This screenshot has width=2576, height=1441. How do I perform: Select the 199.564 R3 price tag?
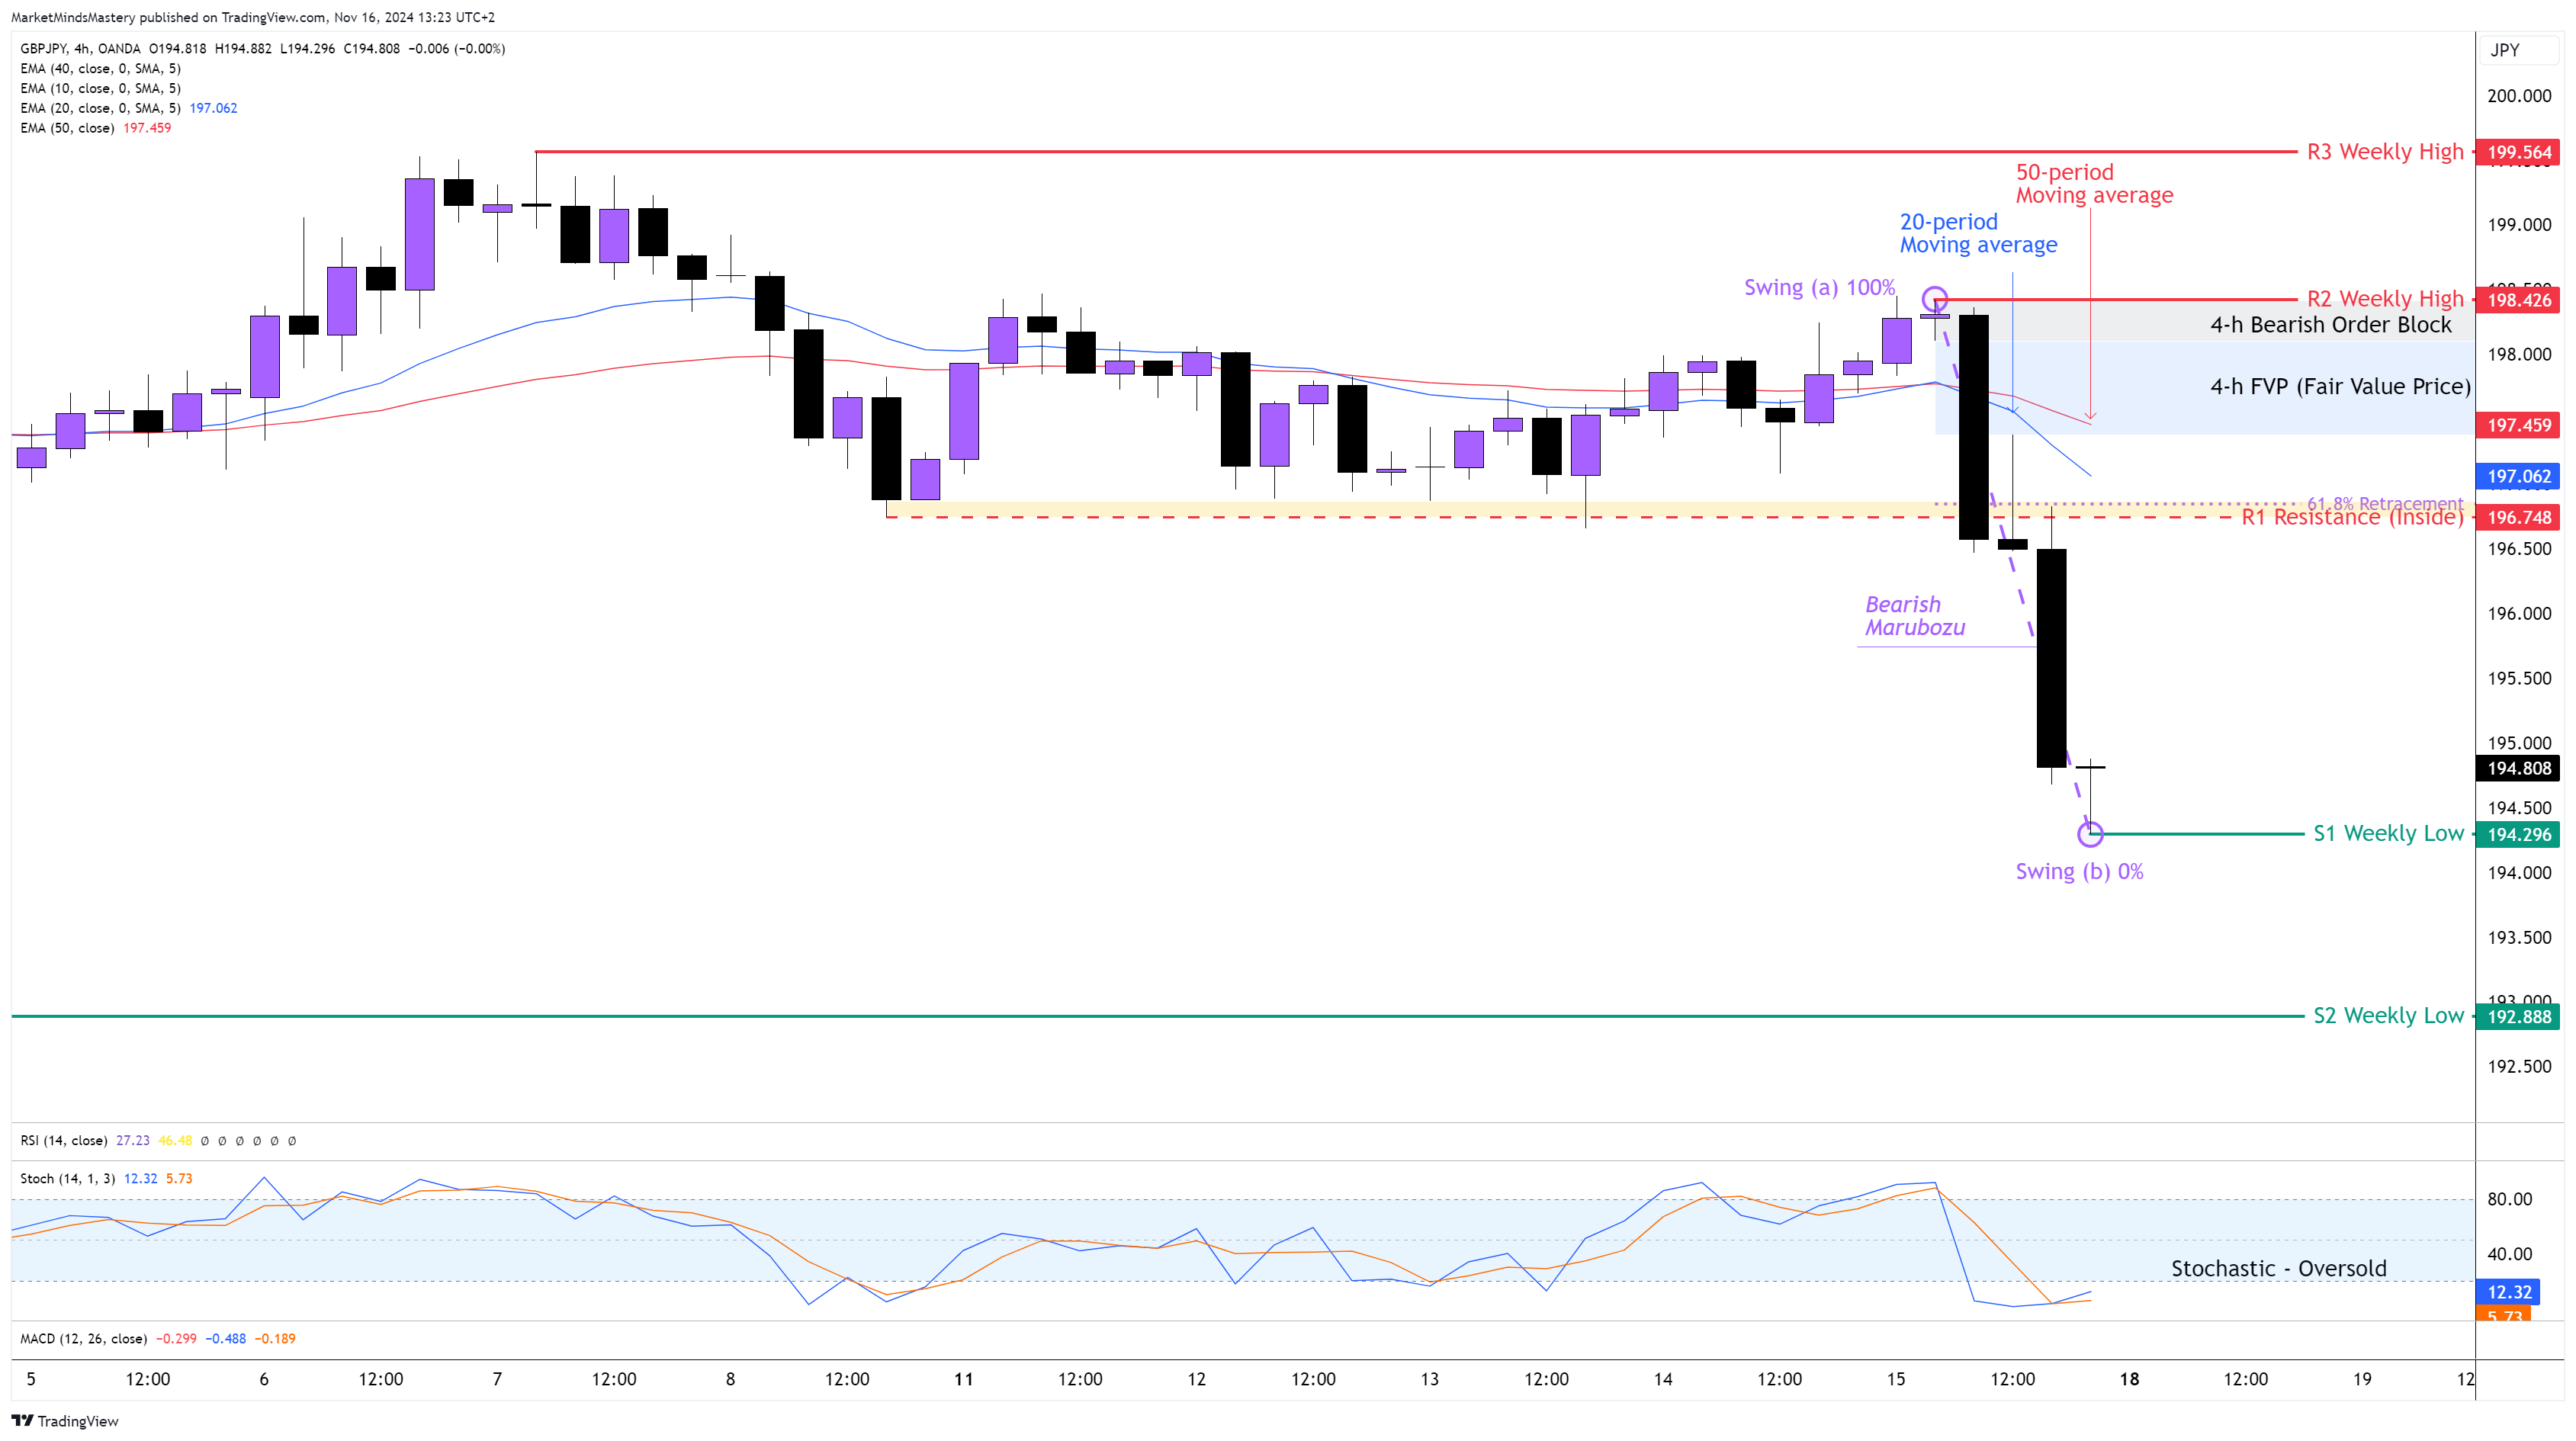2518,152
